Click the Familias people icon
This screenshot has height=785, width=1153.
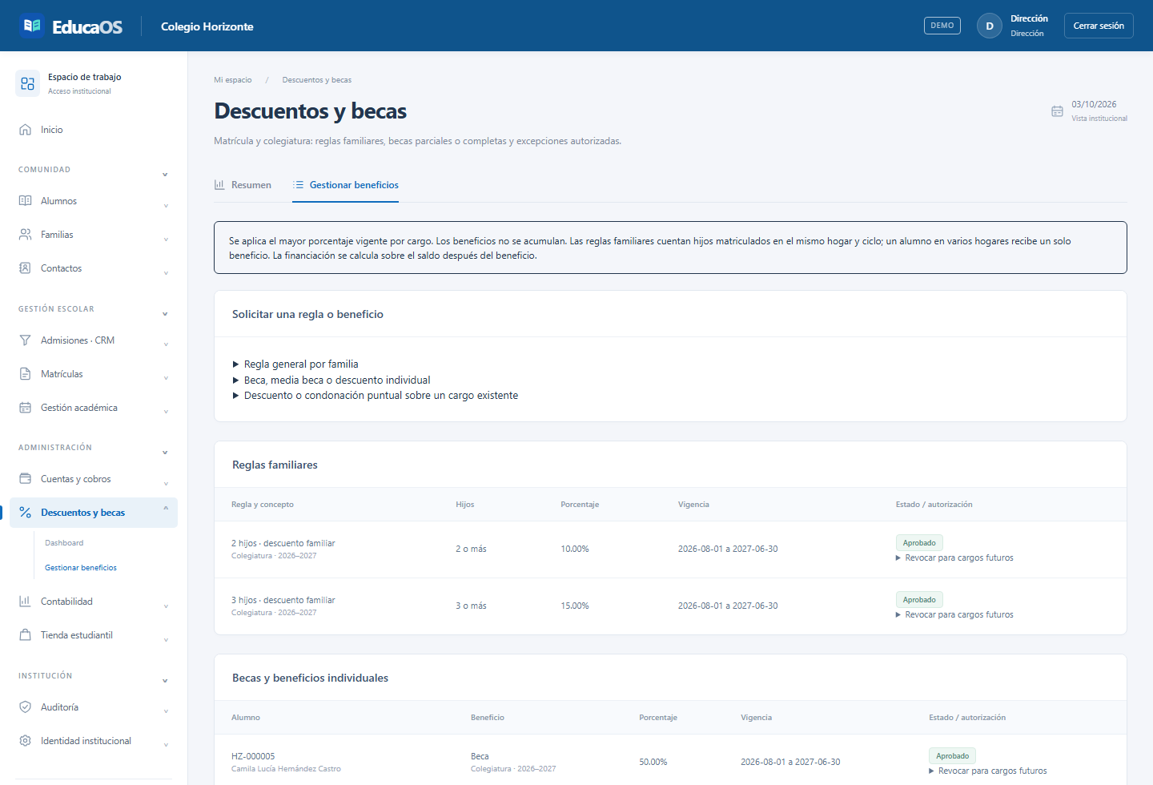click(25, 235)
